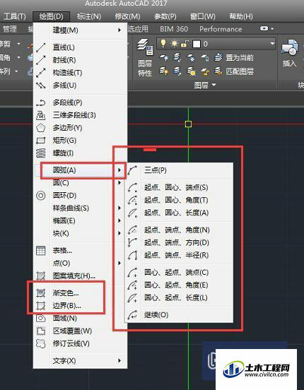
Task: Select the 直线(L) line icon
Action: [40, 47]
